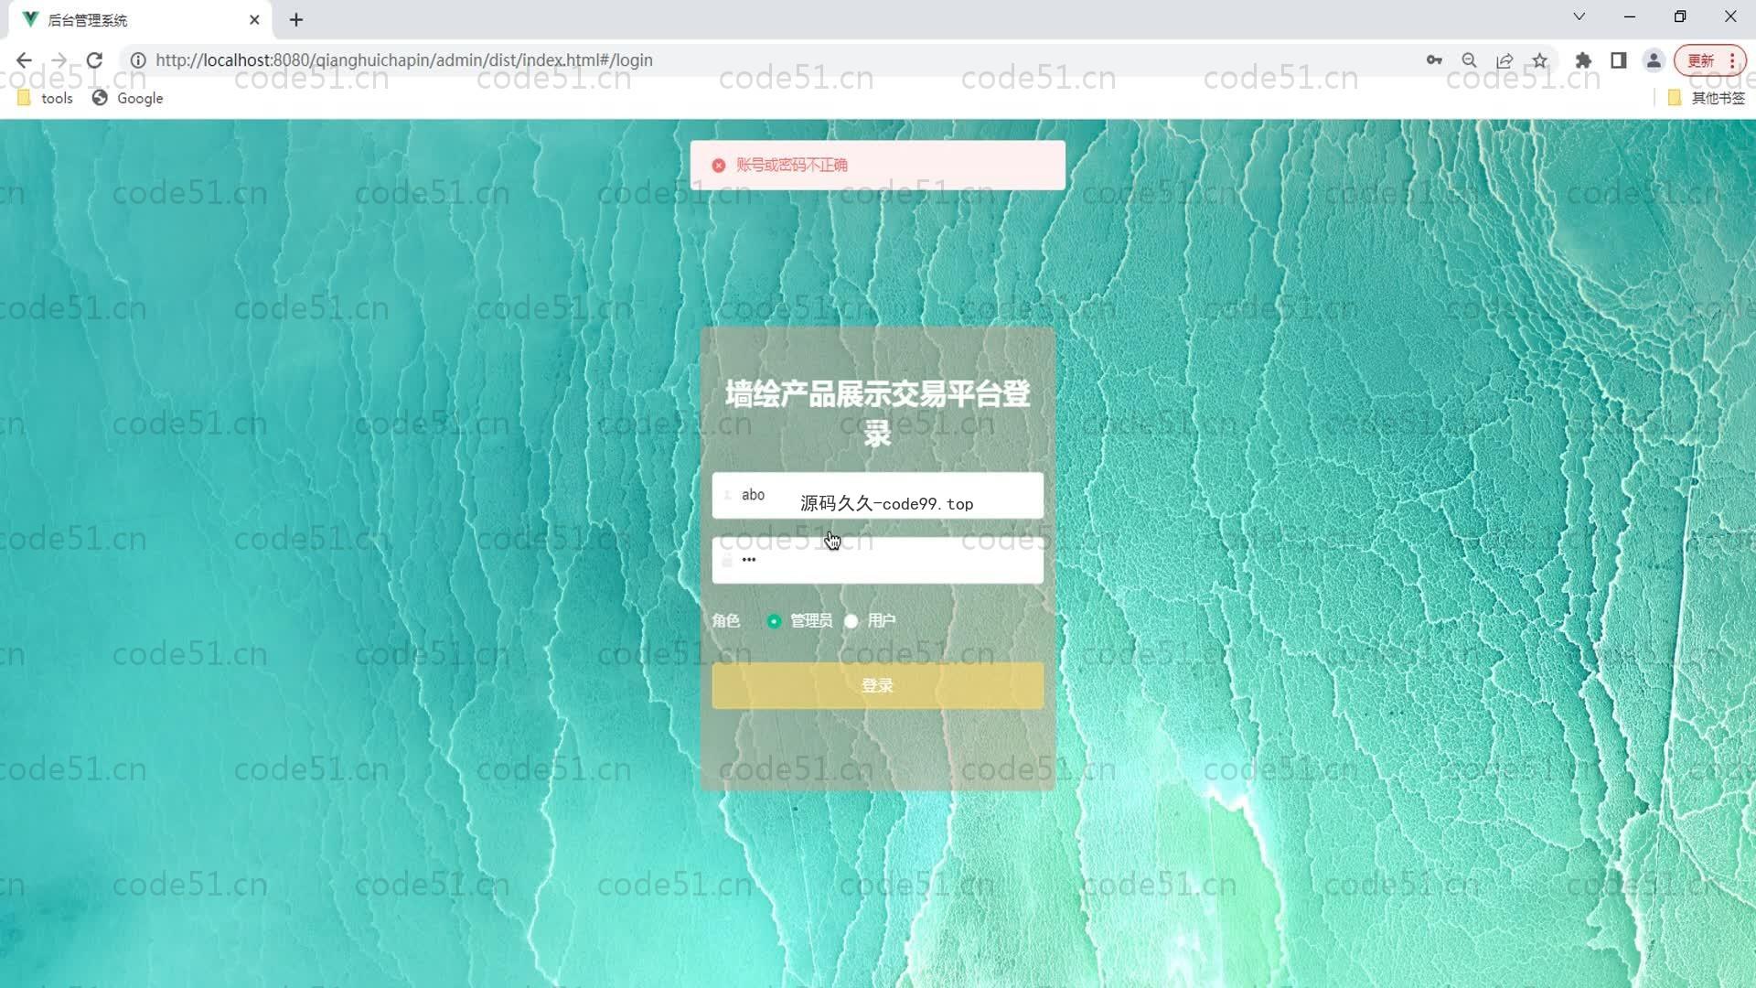Click the address bar URL
1756x988 pixels.
(x=403, y=60)
